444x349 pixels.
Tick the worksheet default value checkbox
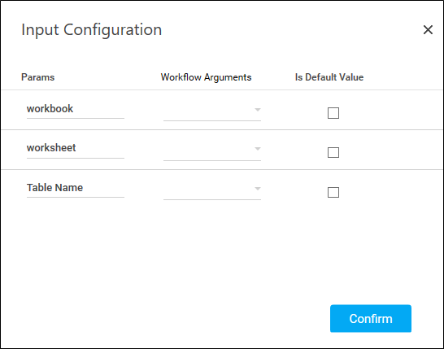333,152
